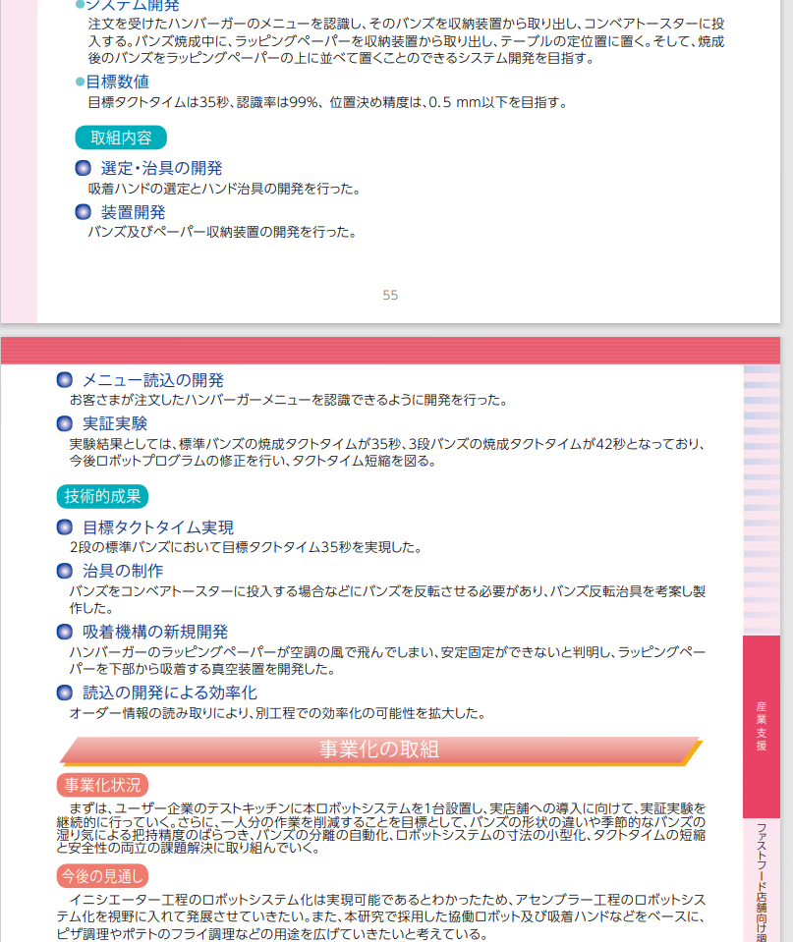The image size is (793, 942).
Task: Click the sentence バンズ及びペーパー収納装置の開発を行った
Action: click(222, 232)
